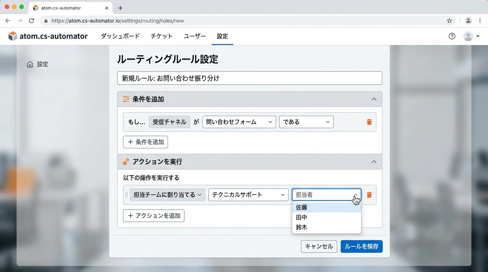This screenshot has height=272, width=488.
Task: Collapse the アクションを実行 section
Action: 374,161
